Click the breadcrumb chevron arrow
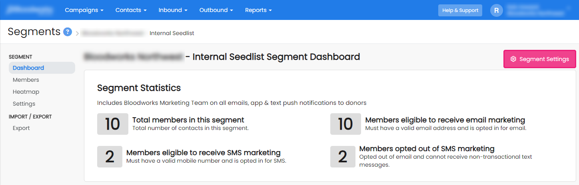The width and height of the screenshot is (579, 185). (77, 33)
